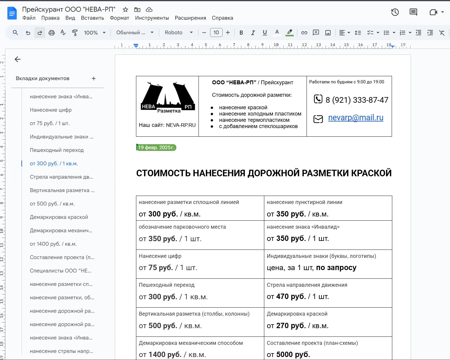Clear formatting of selected text
The image size is (450, 360).
[442, 32]
